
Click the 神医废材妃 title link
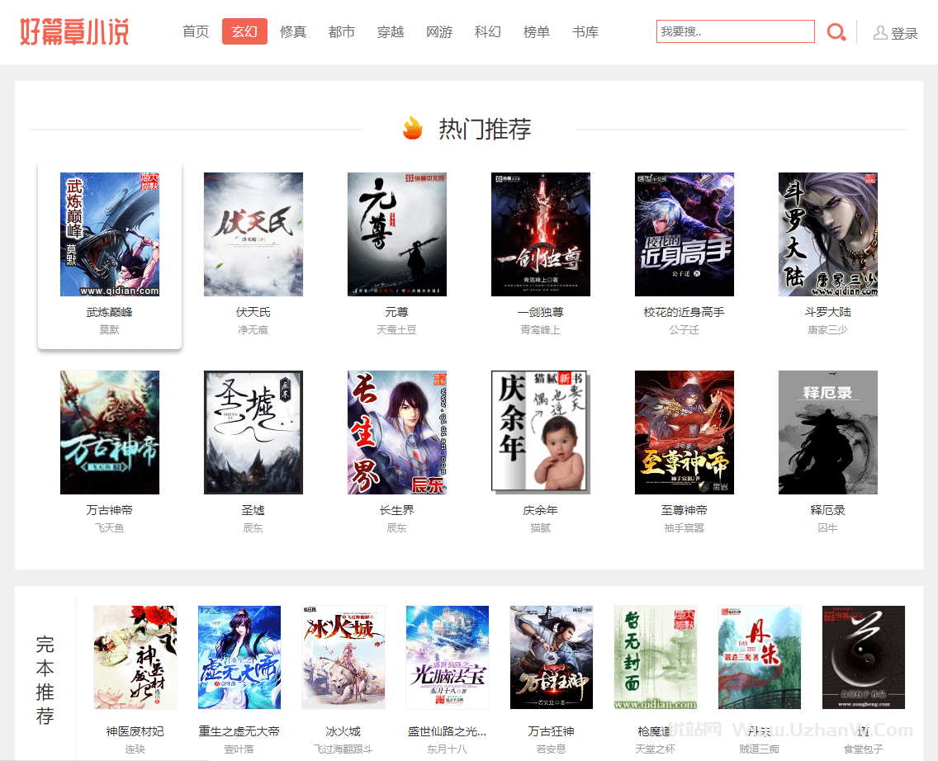pos(135,731)
